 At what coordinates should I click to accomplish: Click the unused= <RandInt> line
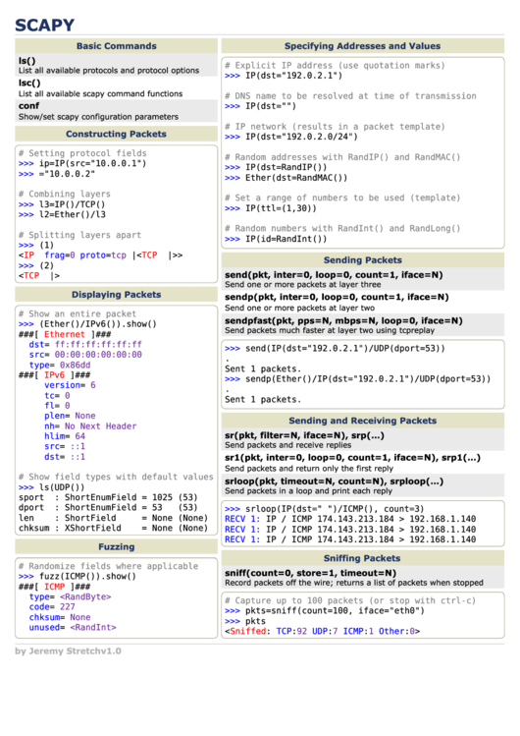click(73, 628)
